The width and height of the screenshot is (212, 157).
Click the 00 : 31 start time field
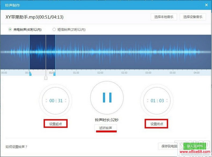[56, 101]
